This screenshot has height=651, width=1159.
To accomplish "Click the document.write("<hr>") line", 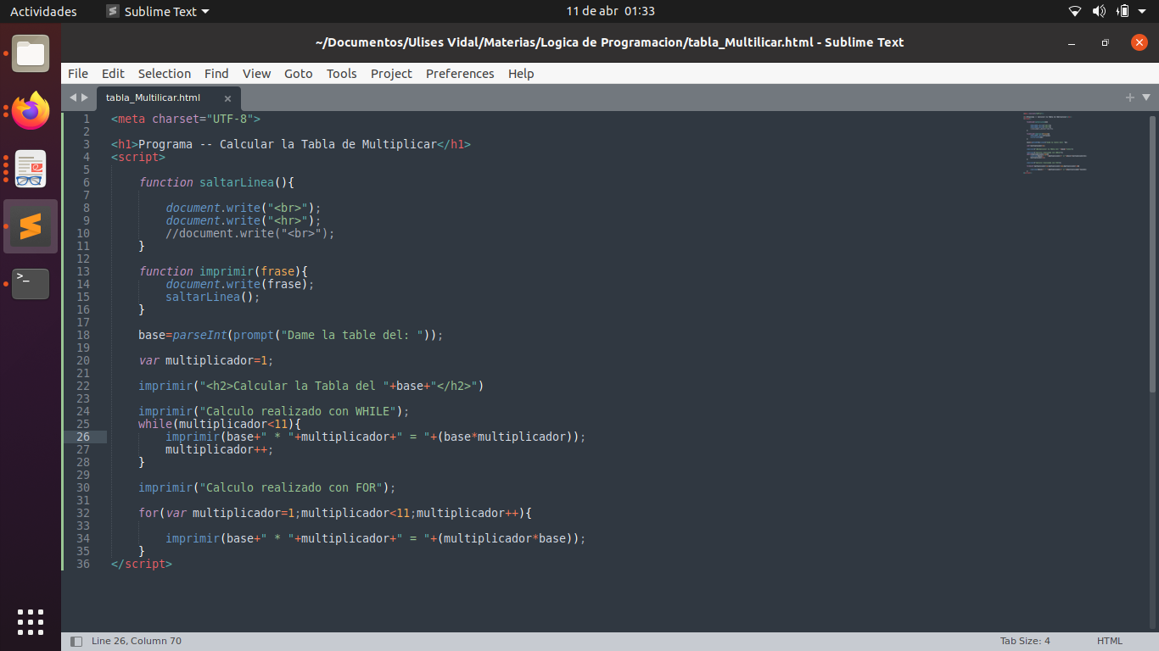I will coord(244,220).
